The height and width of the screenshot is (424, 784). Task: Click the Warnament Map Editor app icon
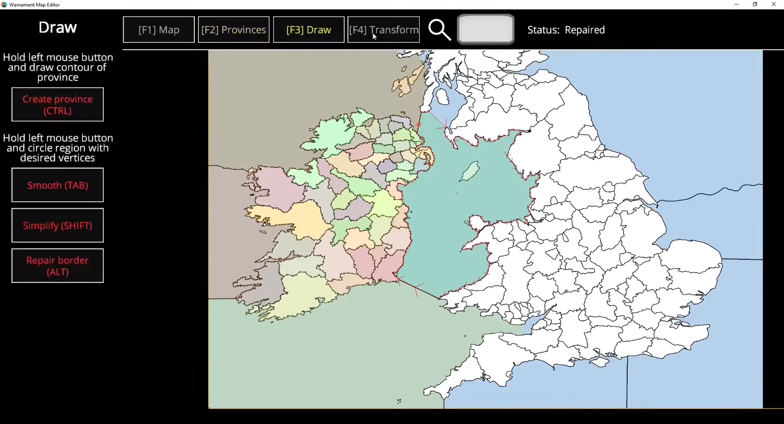pyautogui.click(x=4, y=4)
